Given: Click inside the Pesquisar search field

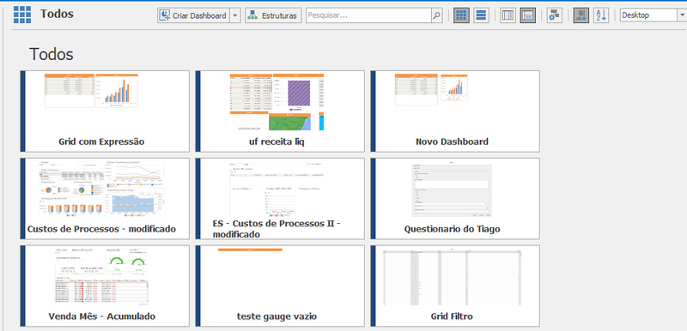Looking at the screenshot, I should tap(368, 15).
